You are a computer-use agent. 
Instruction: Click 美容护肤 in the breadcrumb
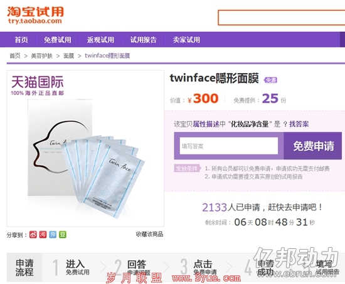(42, 56)
